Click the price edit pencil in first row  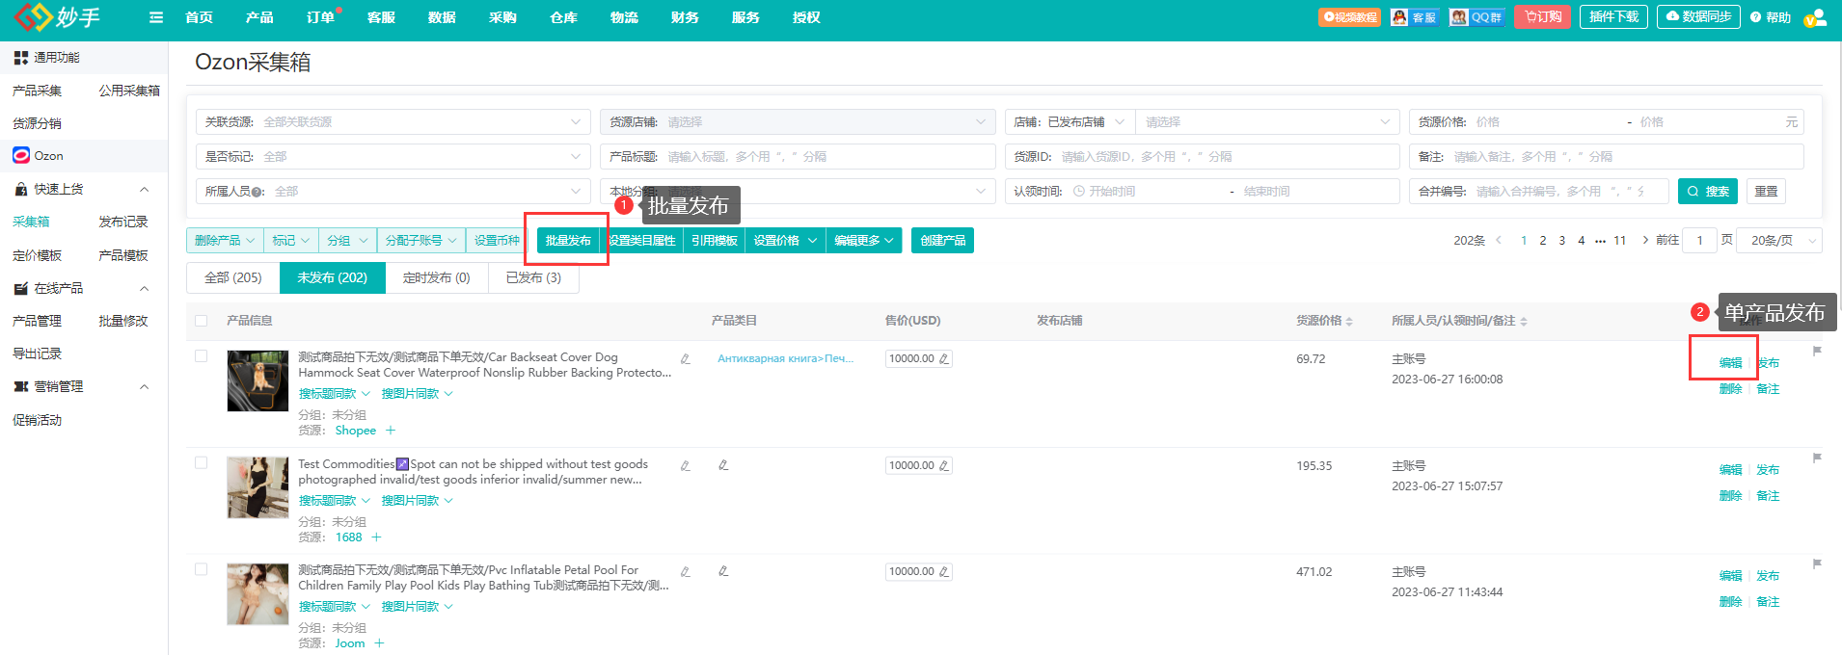[x=944, y=358]
